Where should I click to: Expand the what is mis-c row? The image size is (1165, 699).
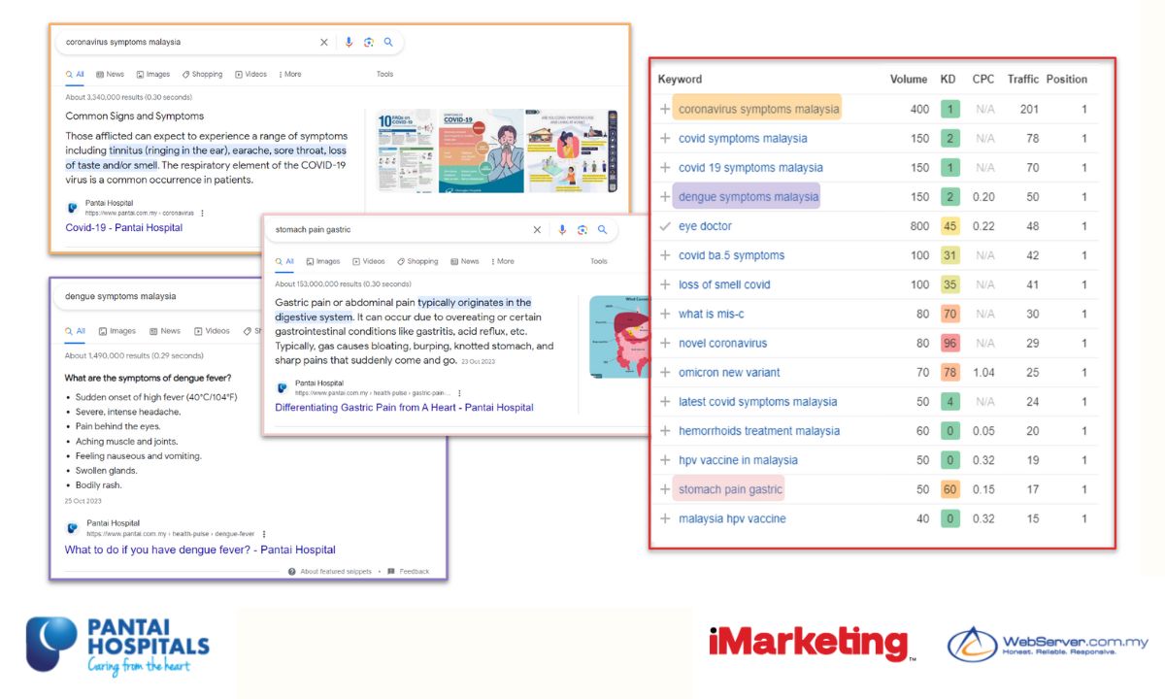665,314
